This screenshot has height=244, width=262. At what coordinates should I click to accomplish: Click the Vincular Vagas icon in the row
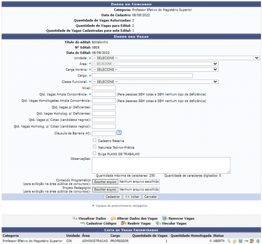click(x=258, y=241)
